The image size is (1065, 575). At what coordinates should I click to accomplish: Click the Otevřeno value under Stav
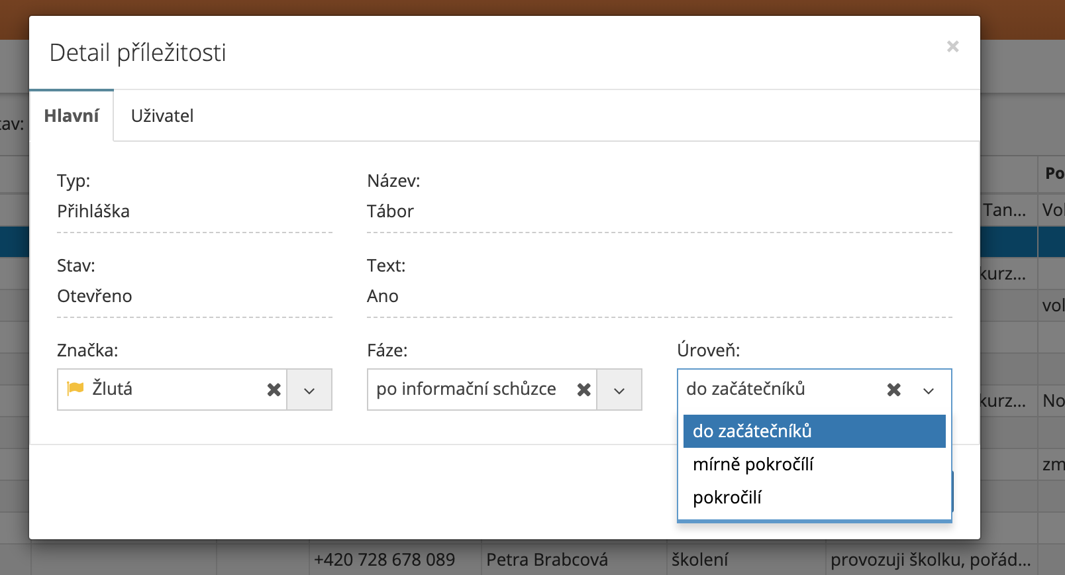tap(95, 296)
